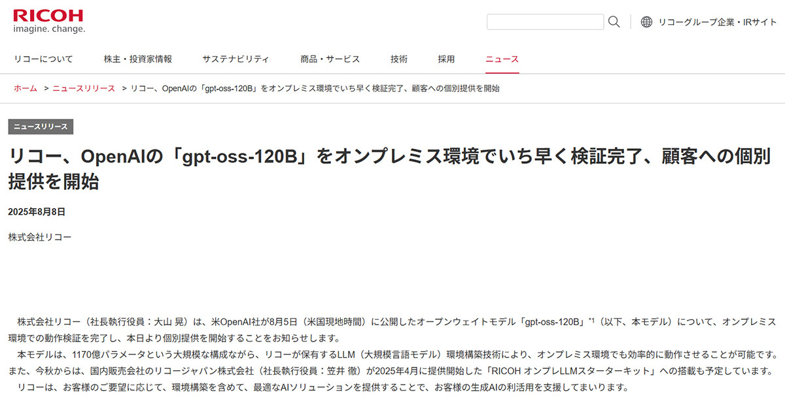Select 採用 in the navigation bar
The width and height of the screenshot is (785, 410).
click(x=446, y=59)
